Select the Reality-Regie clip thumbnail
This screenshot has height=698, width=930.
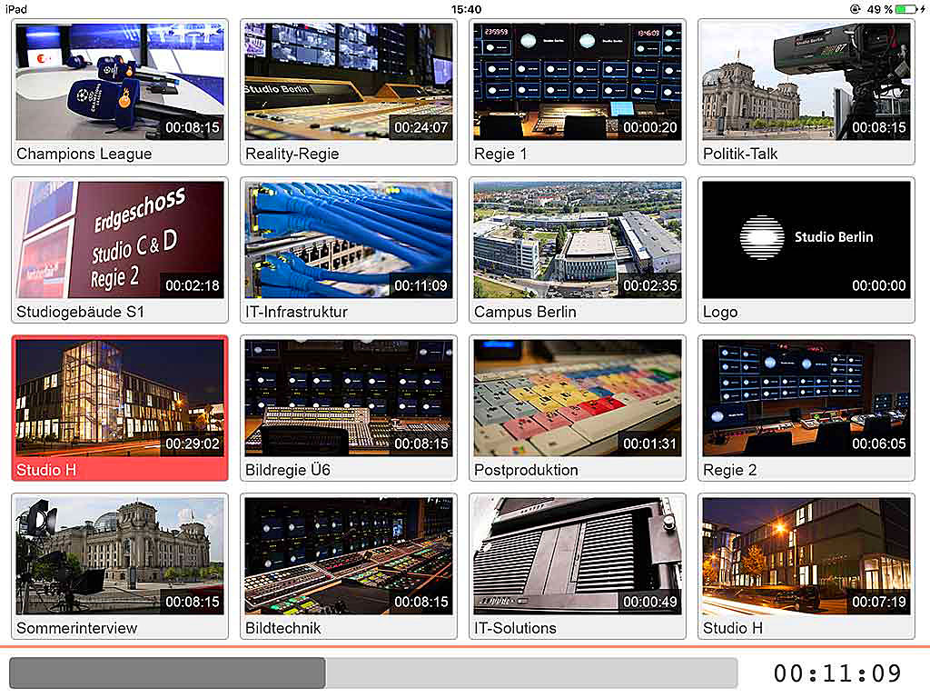pyautogui.click(x=349, y=82)
